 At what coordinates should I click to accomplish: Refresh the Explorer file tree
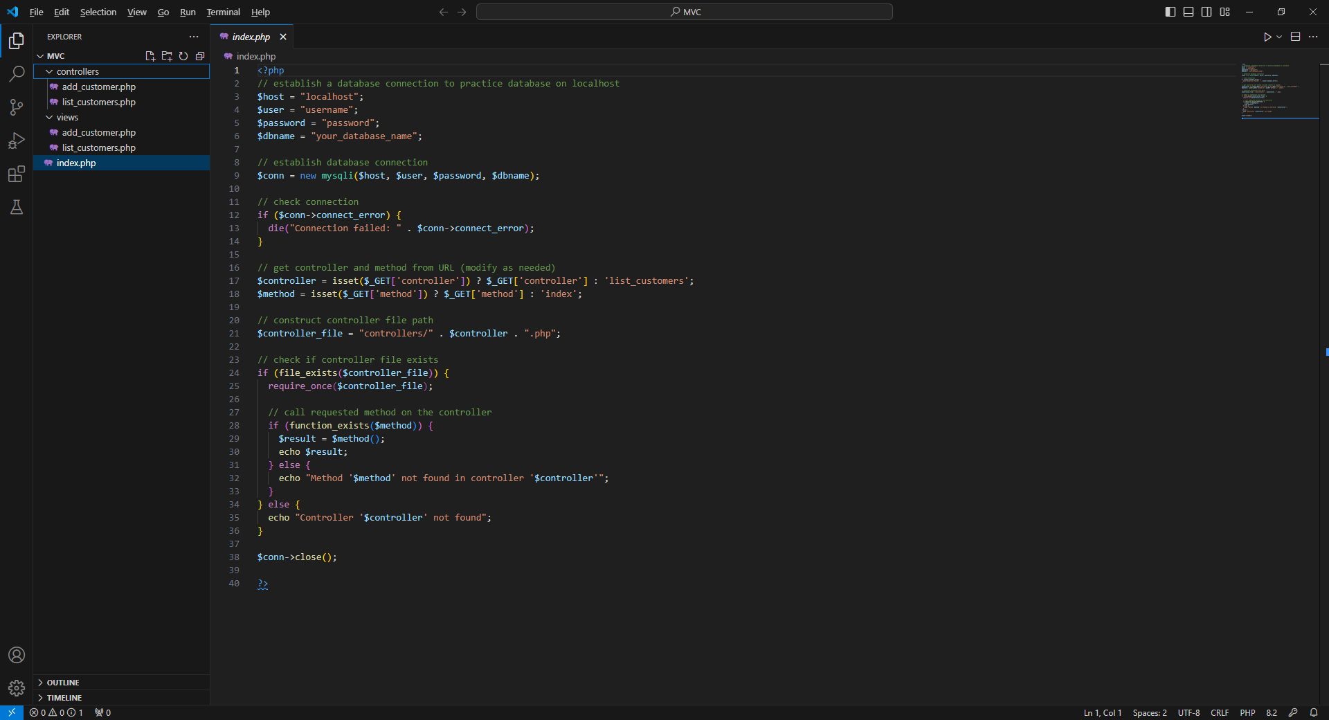click(x=183, y=56)
